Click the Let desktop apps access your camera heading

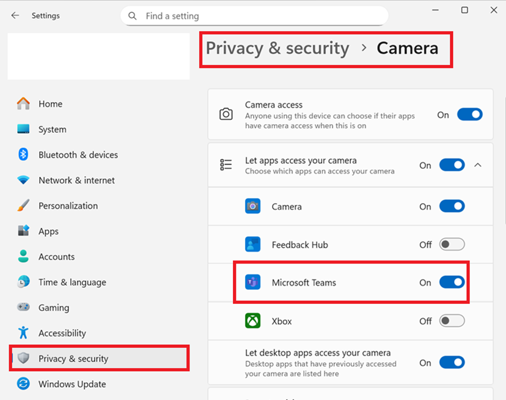click(x=318, y=353)
